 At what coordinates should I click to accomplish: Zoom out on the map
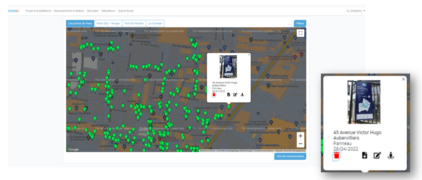[300, 143]
